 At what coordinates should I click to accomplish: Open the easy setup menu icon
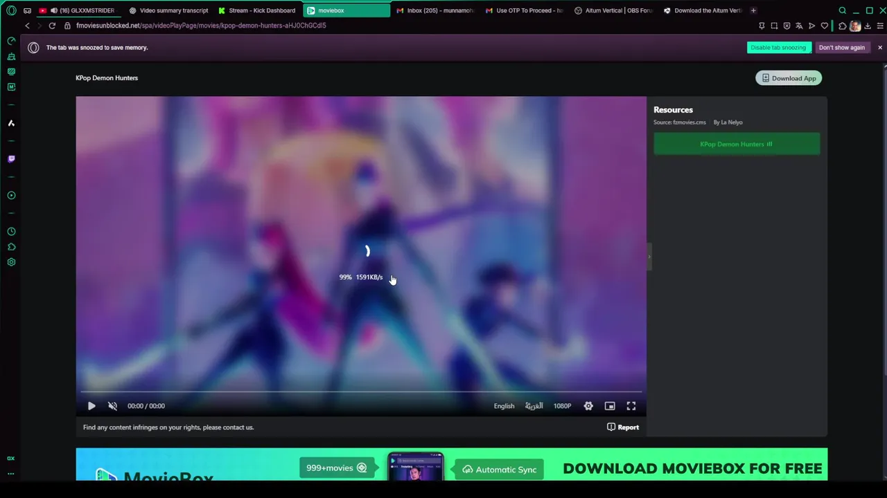click(x=879, y=26)
